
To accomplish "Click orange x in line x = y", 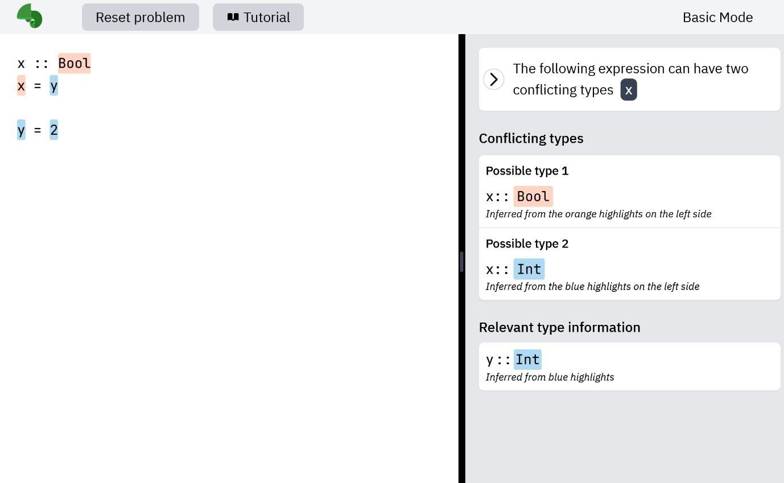I will (x=21, y=85).
